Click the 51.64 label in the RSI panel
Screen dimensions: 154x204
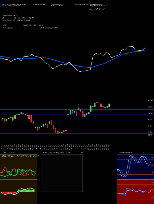pos(149,192)
